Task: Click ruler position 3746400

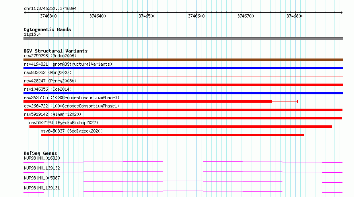Action: pyautogui.click(x=97, y=16)
